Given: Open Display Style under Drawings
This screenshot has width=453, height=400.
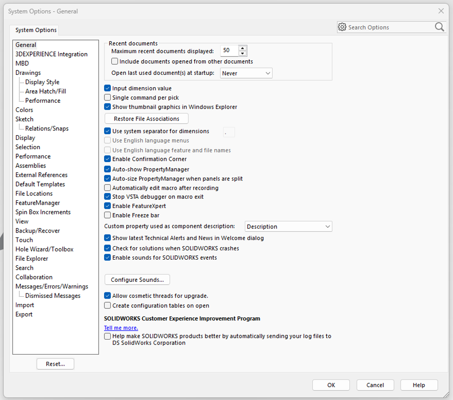Looking at the screenshot, I should click(42, 82).
